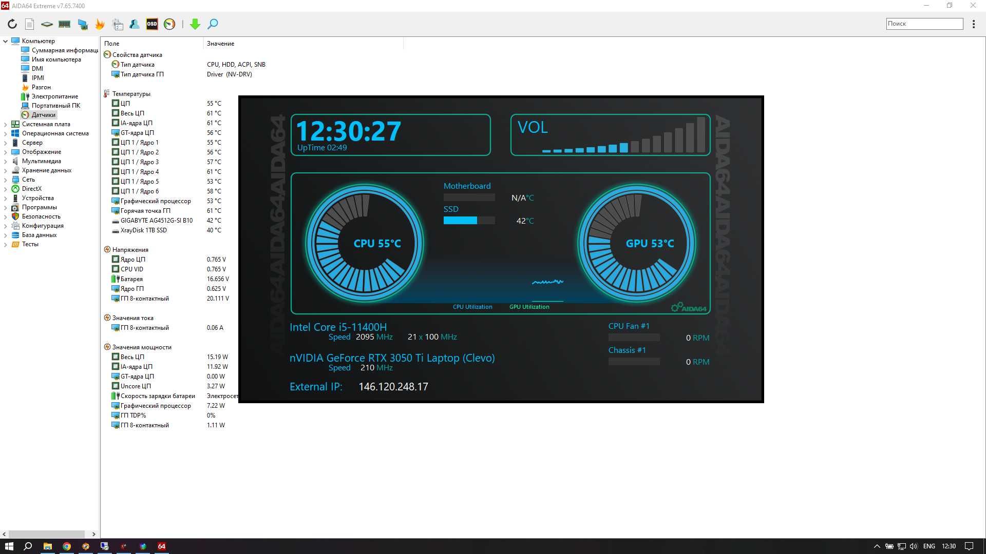Click the SSD temperature bar
The height and width of the screenshot is (554, 986).
tap(469, 221)
